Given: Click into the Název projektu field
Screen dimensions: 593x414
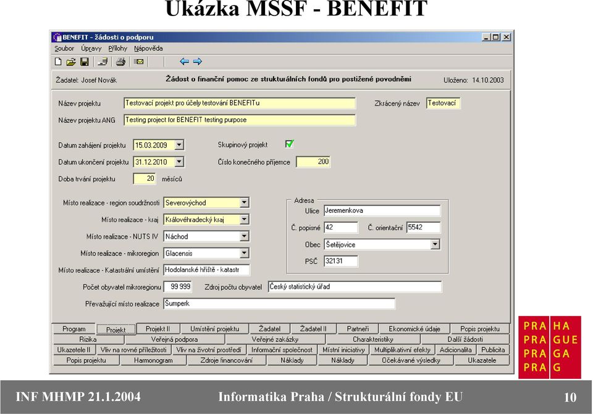Looking at the screenshot, I should pyautogui.click(x=240, y=103).
